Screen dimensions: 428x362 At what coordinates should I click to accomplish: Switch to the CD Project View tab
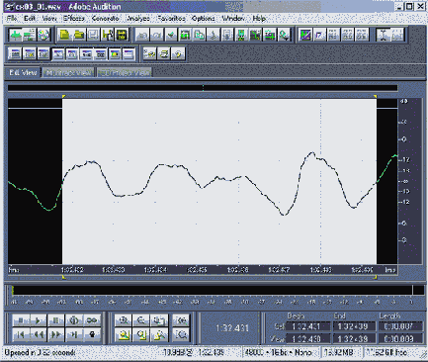pyautogui.click(x=125, y=72)
